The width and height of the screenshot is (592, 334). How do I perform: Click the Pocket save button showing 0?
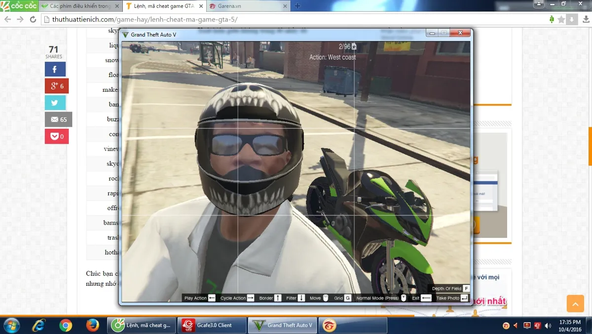pos(57,136)
